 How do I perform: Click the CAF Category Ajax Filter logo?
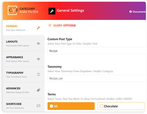pos(23,10)
